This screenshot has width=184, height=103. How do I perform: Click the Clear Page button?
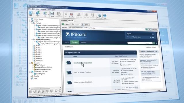pos(155,29)
